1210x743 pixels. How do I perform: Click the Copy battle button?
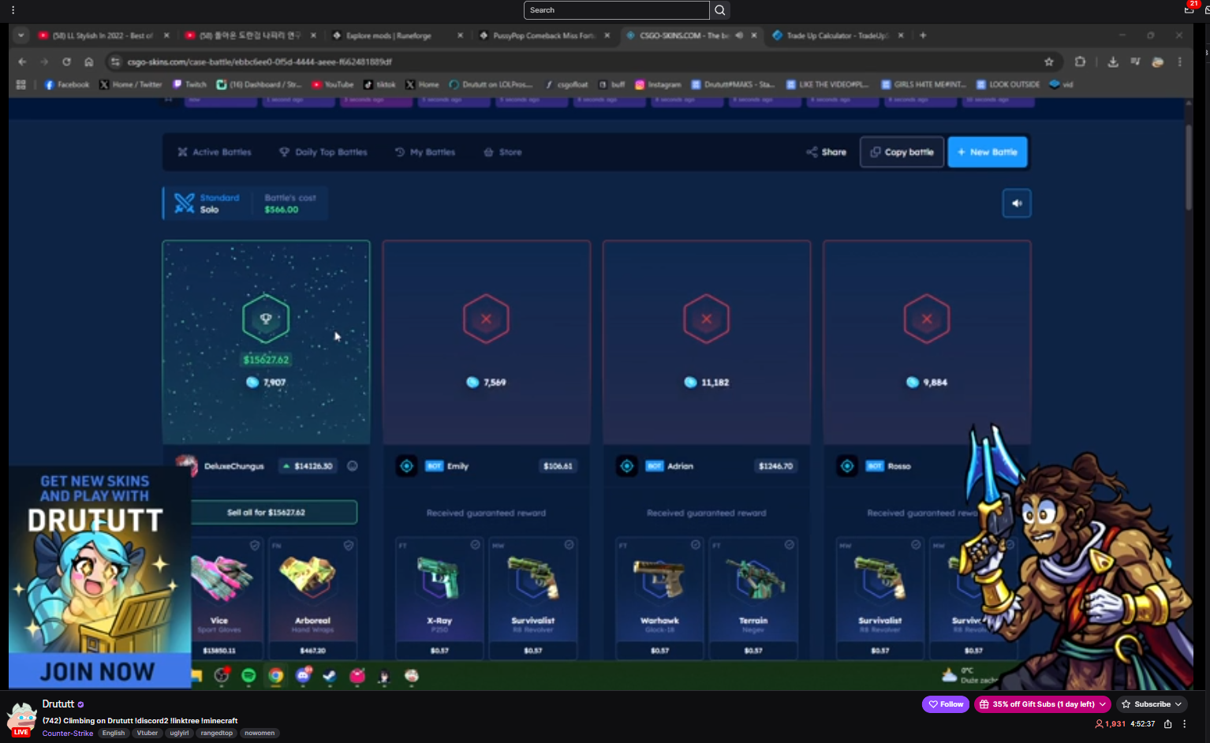pos(902,152)
